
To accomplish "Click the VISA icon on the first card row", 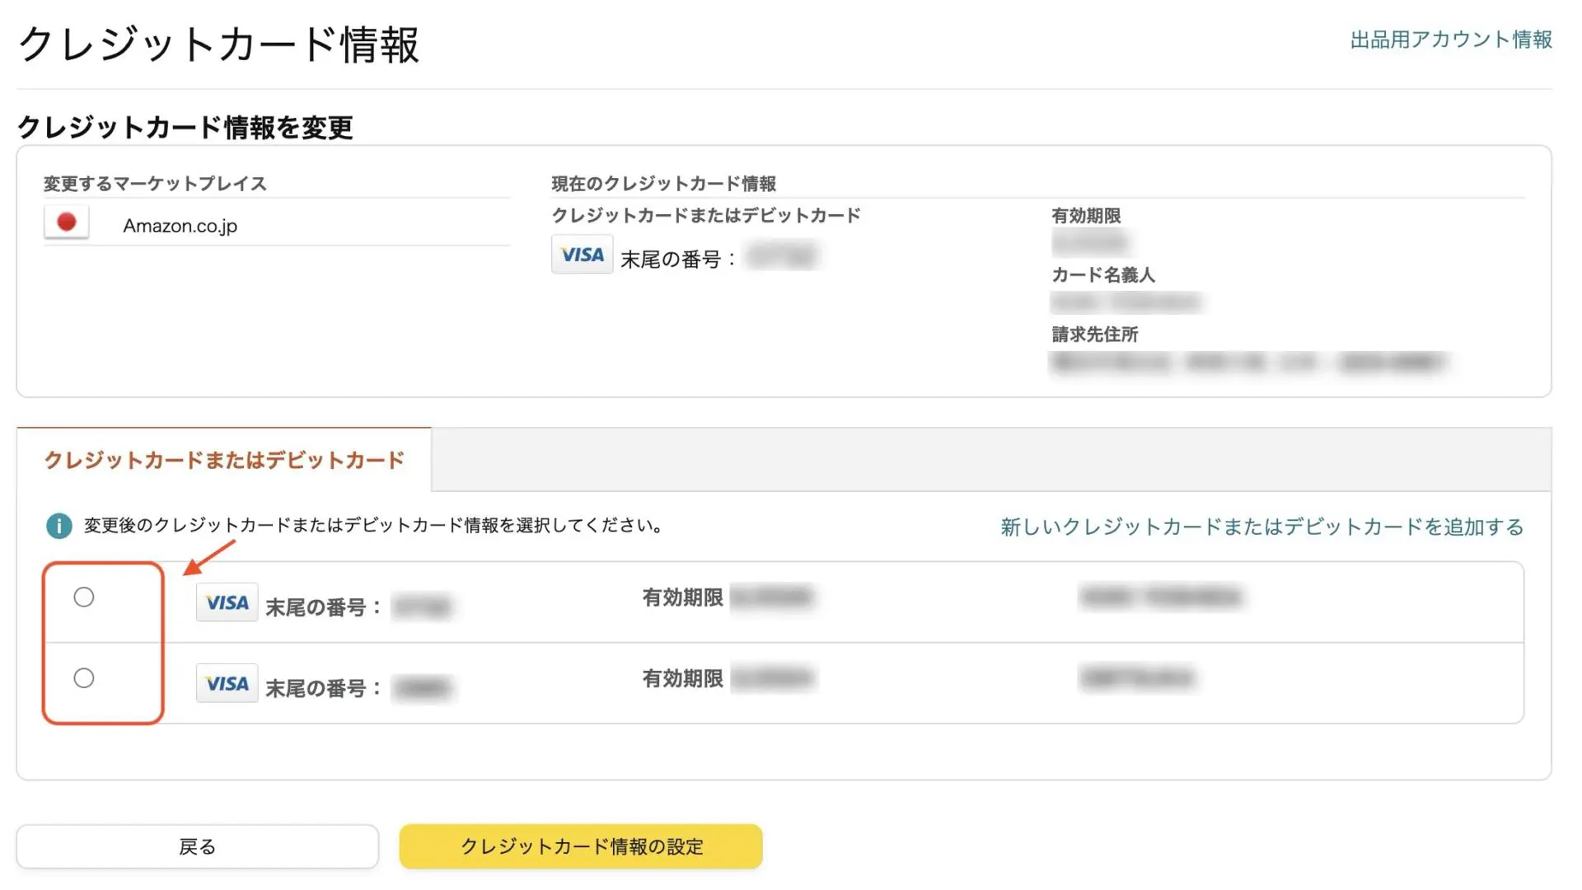I will (227, 602).
